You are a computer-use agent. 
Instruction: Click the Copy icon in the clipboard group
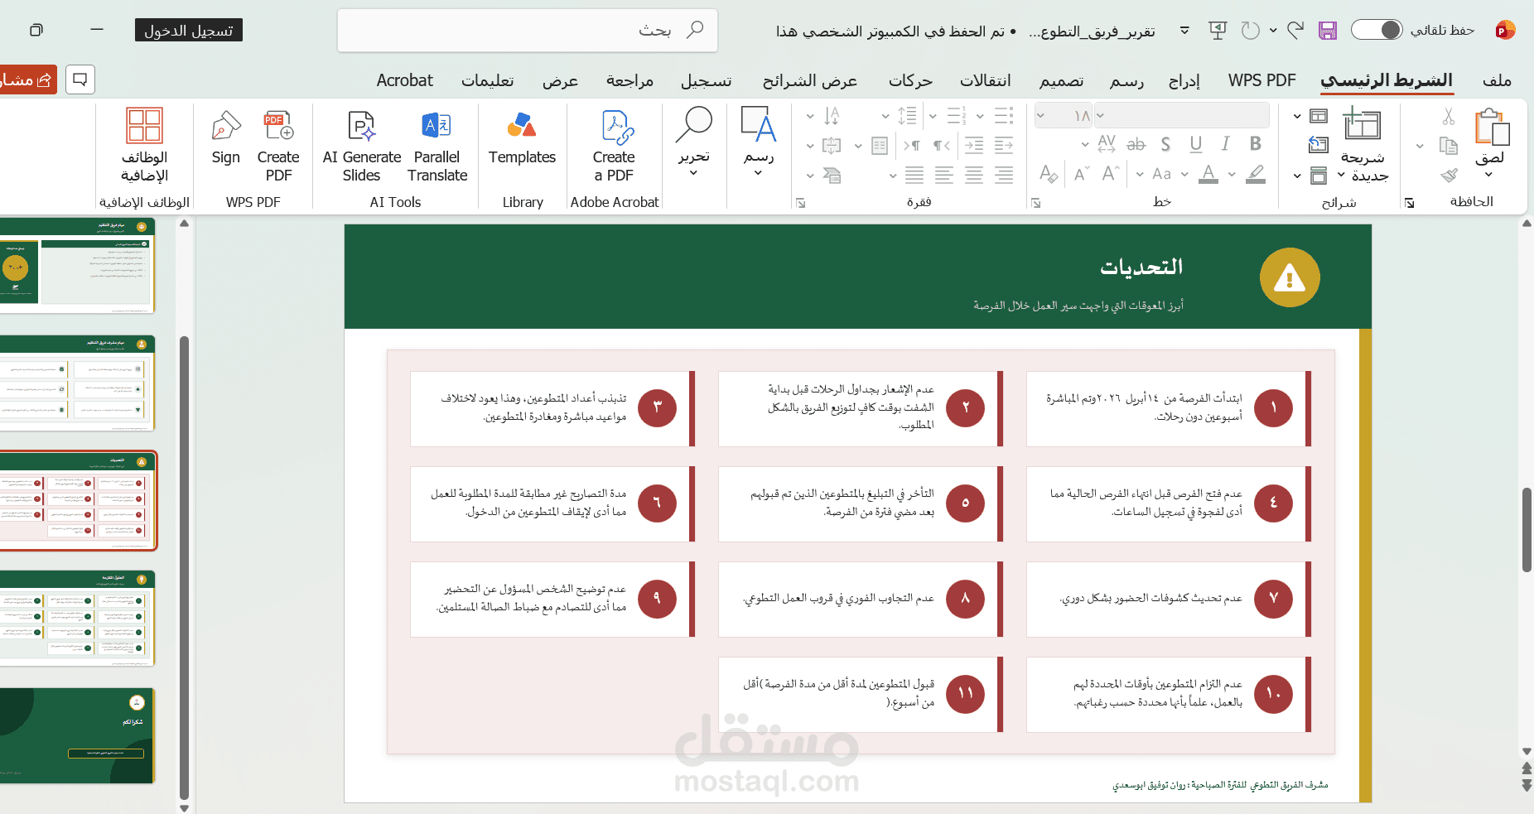[x=1448, y=146]
